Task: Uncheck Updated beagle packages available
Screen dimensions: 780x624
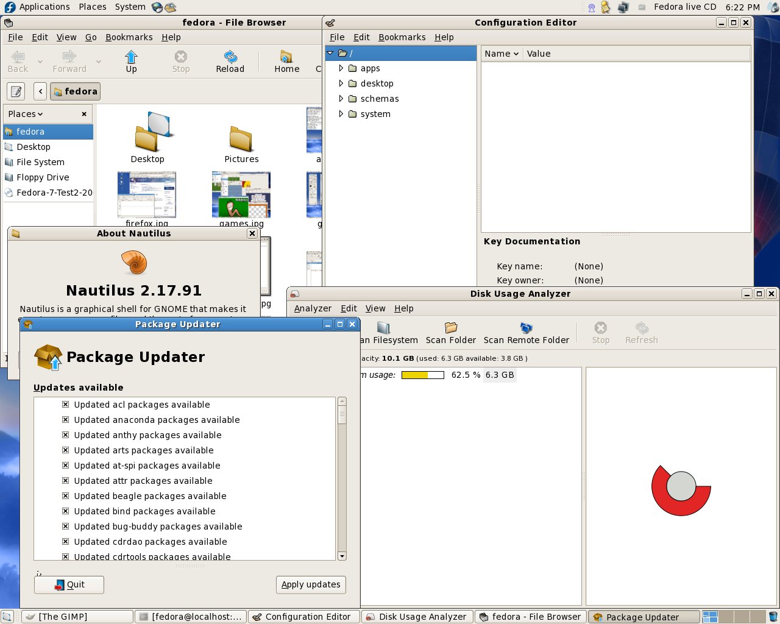Action: pos(65,496)
